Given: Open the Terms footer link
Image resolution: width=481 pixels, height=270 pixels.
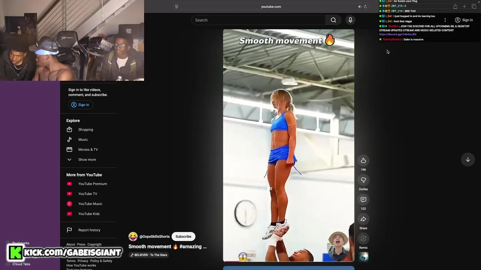Looking at the screenshot, I should coord(71,261).
